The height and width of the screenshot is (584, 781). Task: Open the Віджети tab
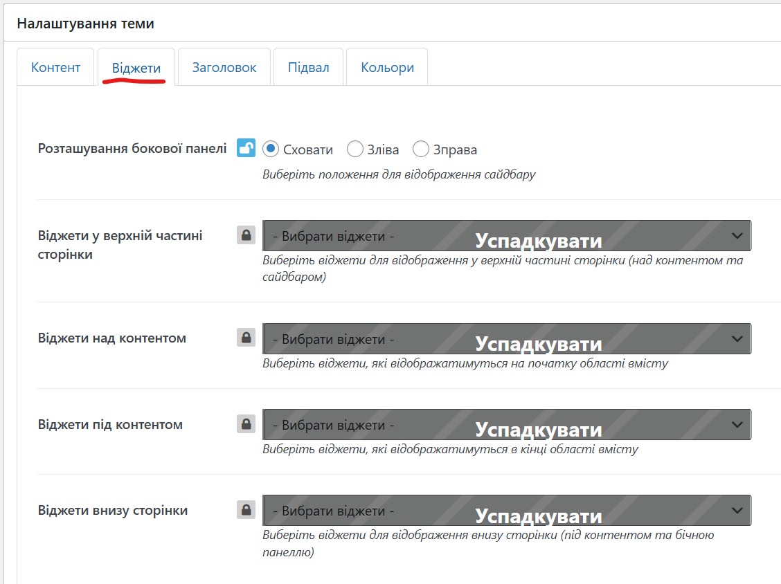pos(136,67)
